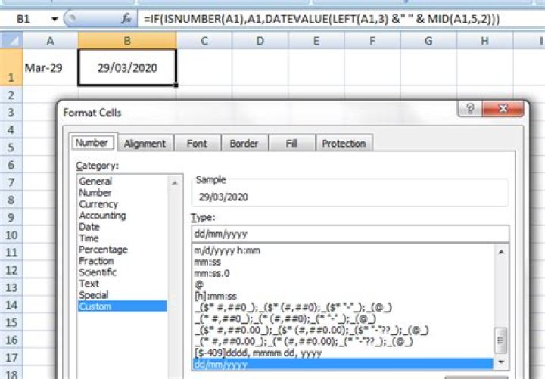545x379 pixels.
Task: Select column G header
Action: coord(429,41)
